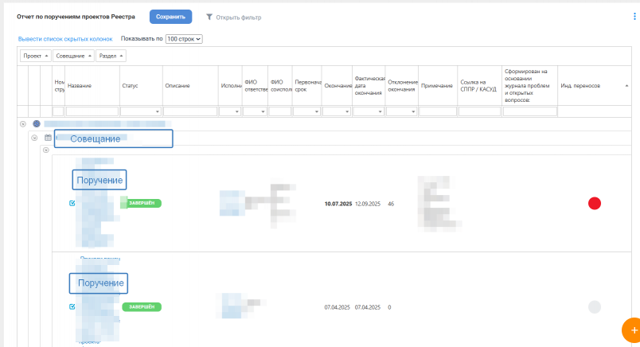640x347 pixels.
Task: Open the three-dot options menu
Action: click(633, 17)
